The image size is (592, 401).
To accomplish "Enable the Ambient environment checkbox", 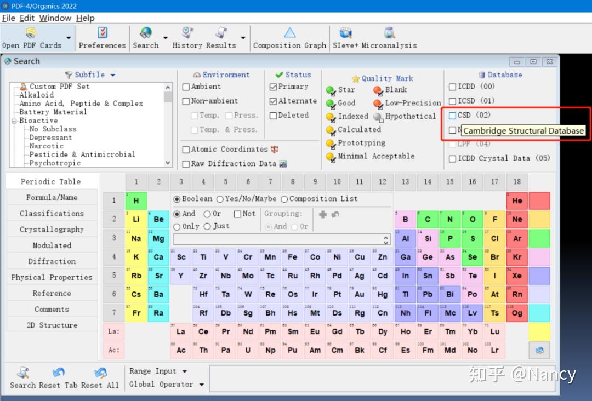I will pyautogui.click(x=186, y=87).
